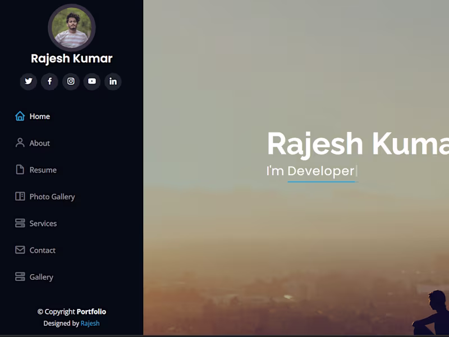The width and height of the screenshot is (449, 337).
Task: Click the Rajesh link in the footer
Action: point(90,324)
